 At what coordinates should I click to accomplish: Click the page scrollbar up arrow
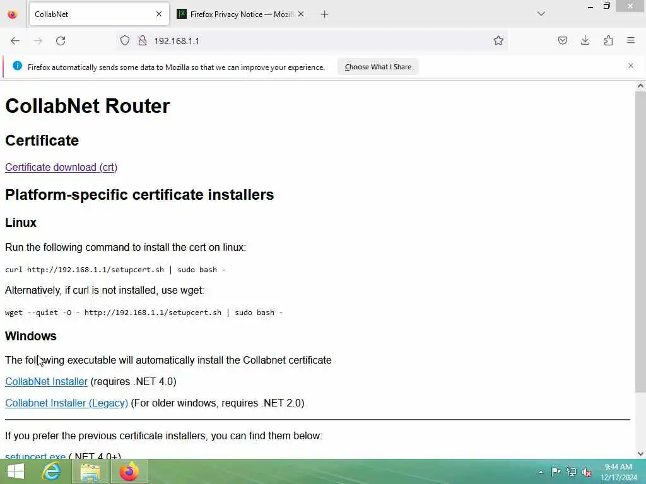[x=640, y=86]
